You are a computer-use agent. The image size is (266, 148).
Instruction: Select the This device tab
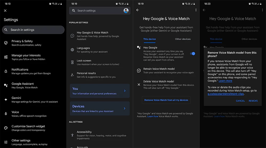(149, 39)
